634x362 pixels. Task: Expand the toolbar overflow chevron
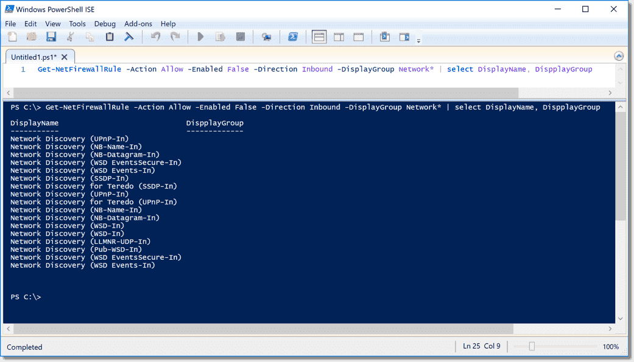pyautogui.click(x=418, y=40)
